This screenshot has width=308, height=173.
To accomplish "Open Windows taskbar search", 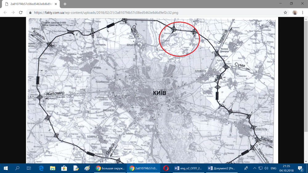I will [17, 168].
